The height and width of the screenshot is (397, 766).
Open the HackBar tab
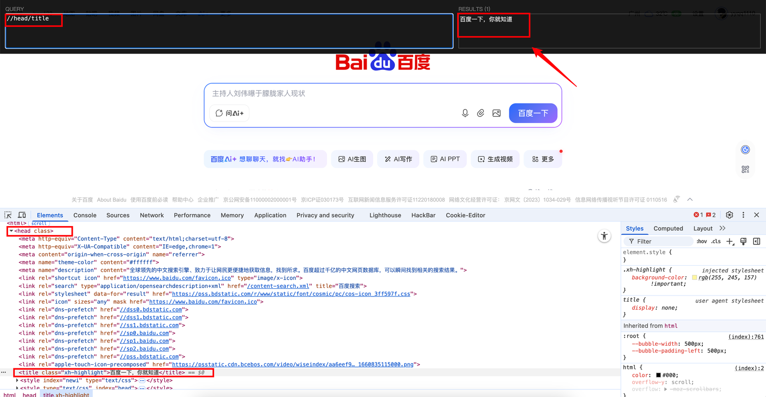coord(423,215)
